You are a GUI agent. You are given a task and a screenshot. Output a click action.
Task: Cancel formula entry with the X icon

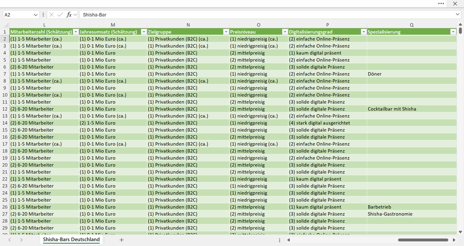point(52,15)
